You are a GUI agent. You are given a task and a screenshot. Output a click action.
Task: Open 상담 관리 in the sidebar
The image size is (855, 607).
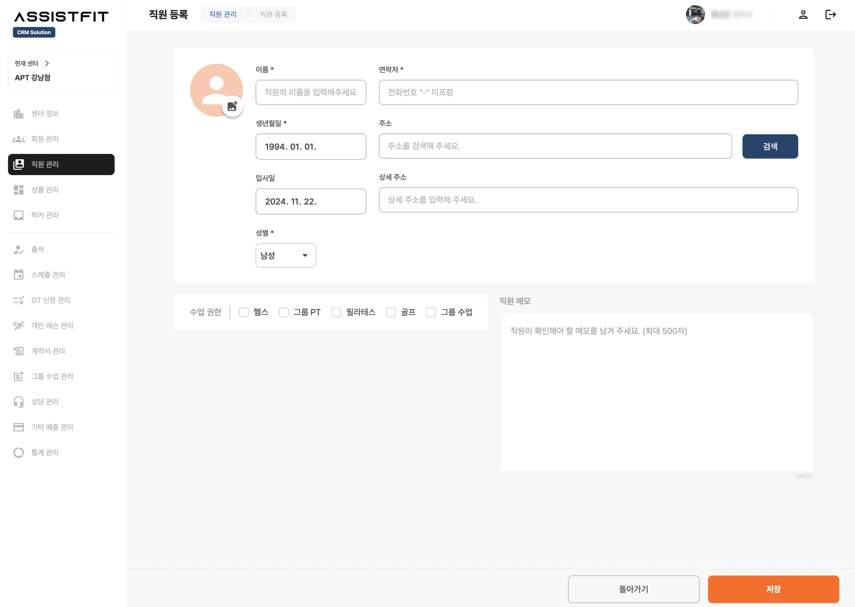pos(45,401)
